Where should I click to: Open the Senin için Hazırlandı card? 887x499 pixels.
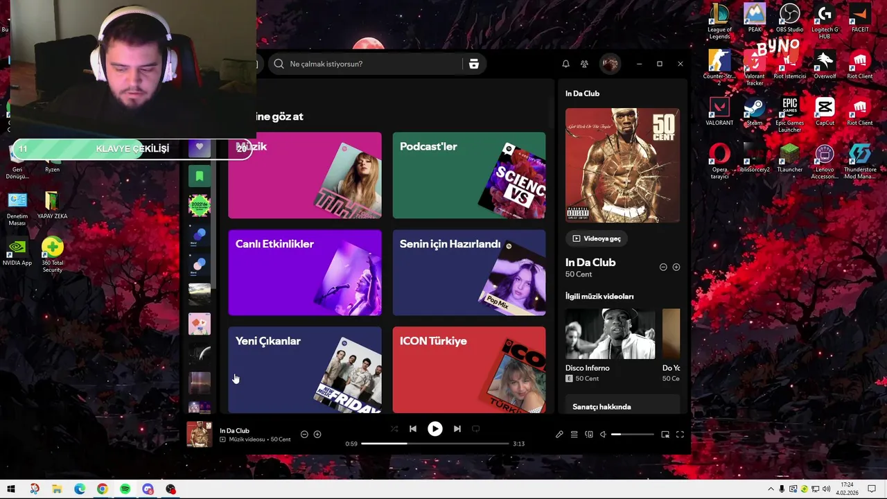(x=469, y=272)
